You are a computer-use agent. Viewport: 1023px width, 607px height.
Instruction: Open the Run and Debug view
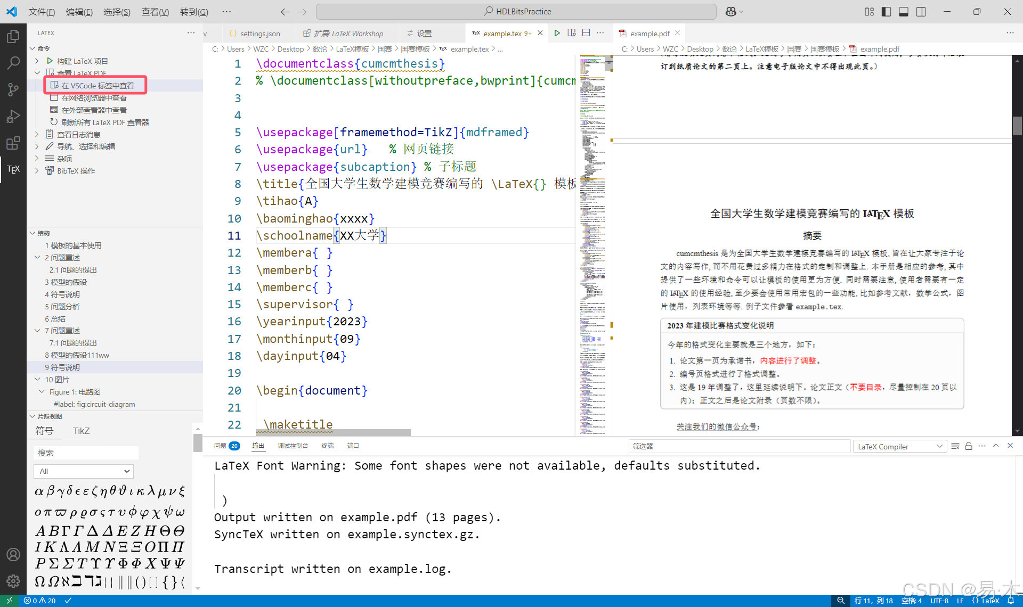point(13,116)
